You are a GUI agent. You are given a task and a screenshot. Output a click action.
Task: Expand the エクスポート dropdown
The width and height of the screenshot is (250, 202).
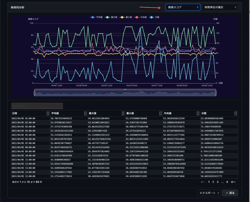pyautogui.click(x=209, y=193)
